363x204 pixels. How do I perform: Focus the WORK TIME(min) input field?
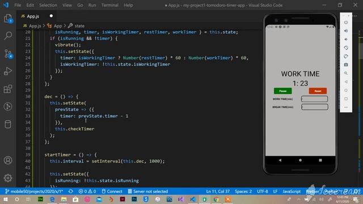[314, 99]
